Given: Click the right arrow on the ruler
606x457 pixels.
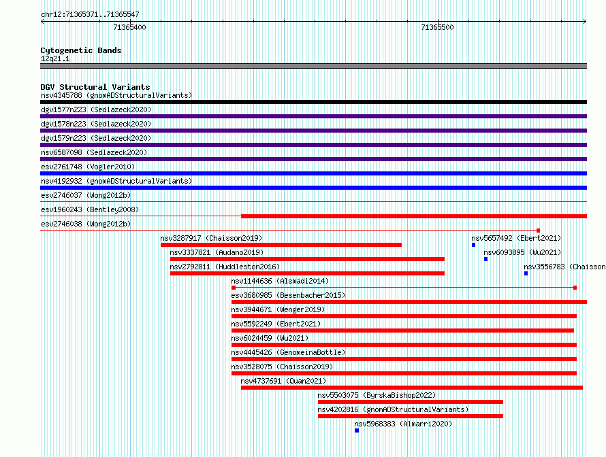Looking at the screenshot, I should click(585, 21).
